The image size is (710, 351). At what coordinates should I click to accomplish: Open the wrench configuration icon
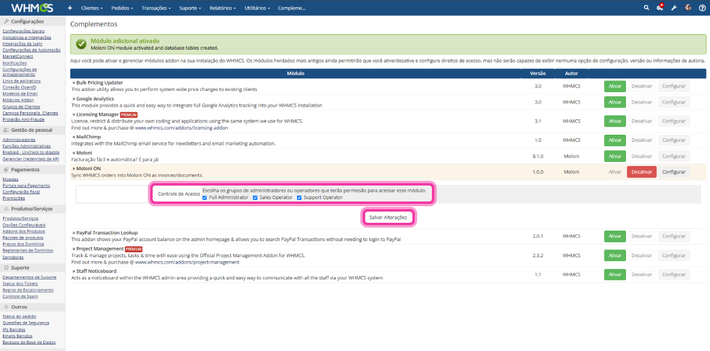point(673,8)
